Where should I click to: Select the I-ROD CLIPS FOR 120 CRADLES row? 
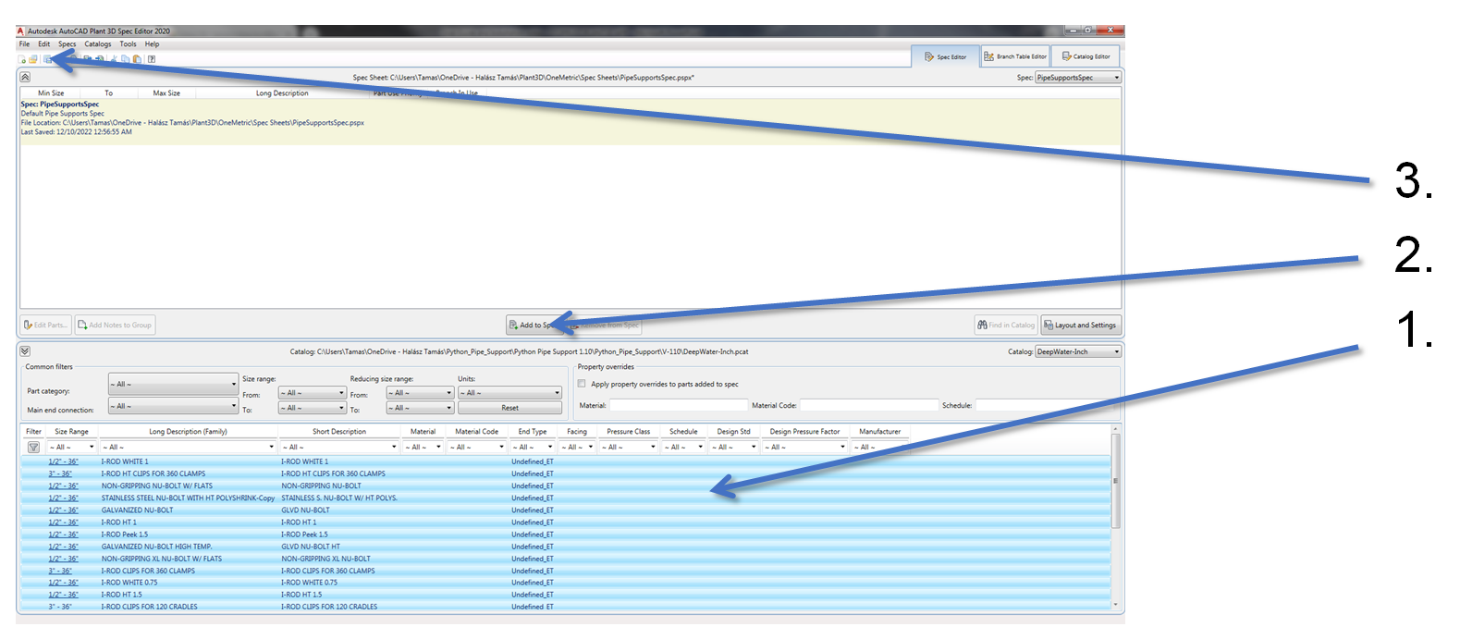(x=565, y=607)
